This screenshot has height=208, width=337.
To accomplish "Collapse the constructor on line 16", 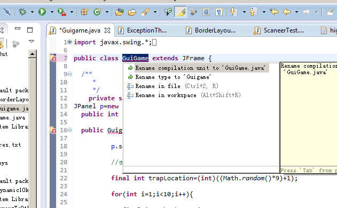I will [x=70, y=130].
